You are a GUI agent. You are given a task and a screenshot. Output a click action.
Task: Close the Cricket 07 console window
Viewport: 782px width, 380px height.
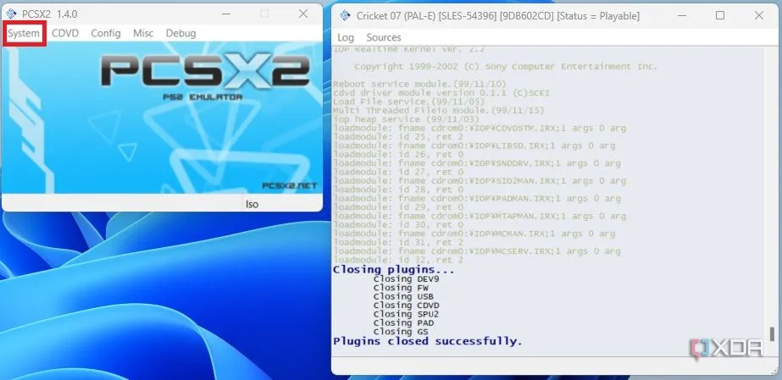pos(759,16)
